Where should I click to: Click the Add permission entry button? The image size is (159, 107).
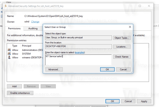[x=14, y=86]
